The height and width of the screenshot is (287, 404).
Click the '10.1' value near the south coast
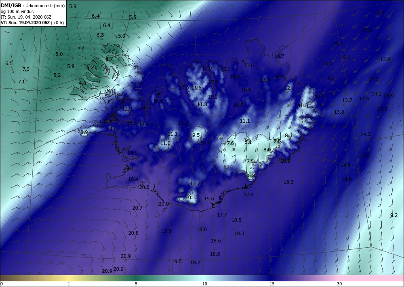click(x=190, y=198)
